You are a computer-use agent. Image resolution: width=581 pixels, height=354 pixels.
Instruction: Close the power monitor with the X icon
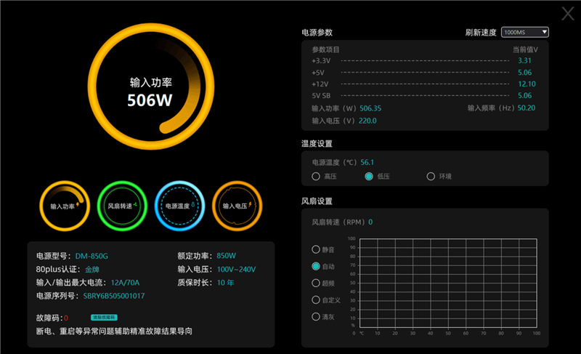tap(567, 14)
